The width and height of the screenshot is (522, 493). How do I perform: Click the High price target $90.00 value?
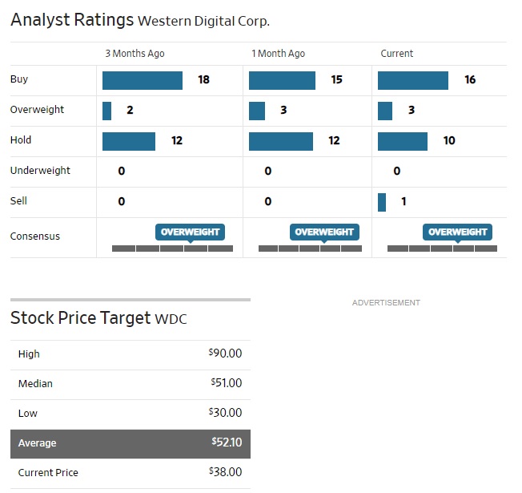pos(225,354)
